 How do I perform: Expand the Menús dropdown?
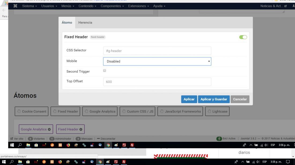pyautogui.click(x=68, y=6)
